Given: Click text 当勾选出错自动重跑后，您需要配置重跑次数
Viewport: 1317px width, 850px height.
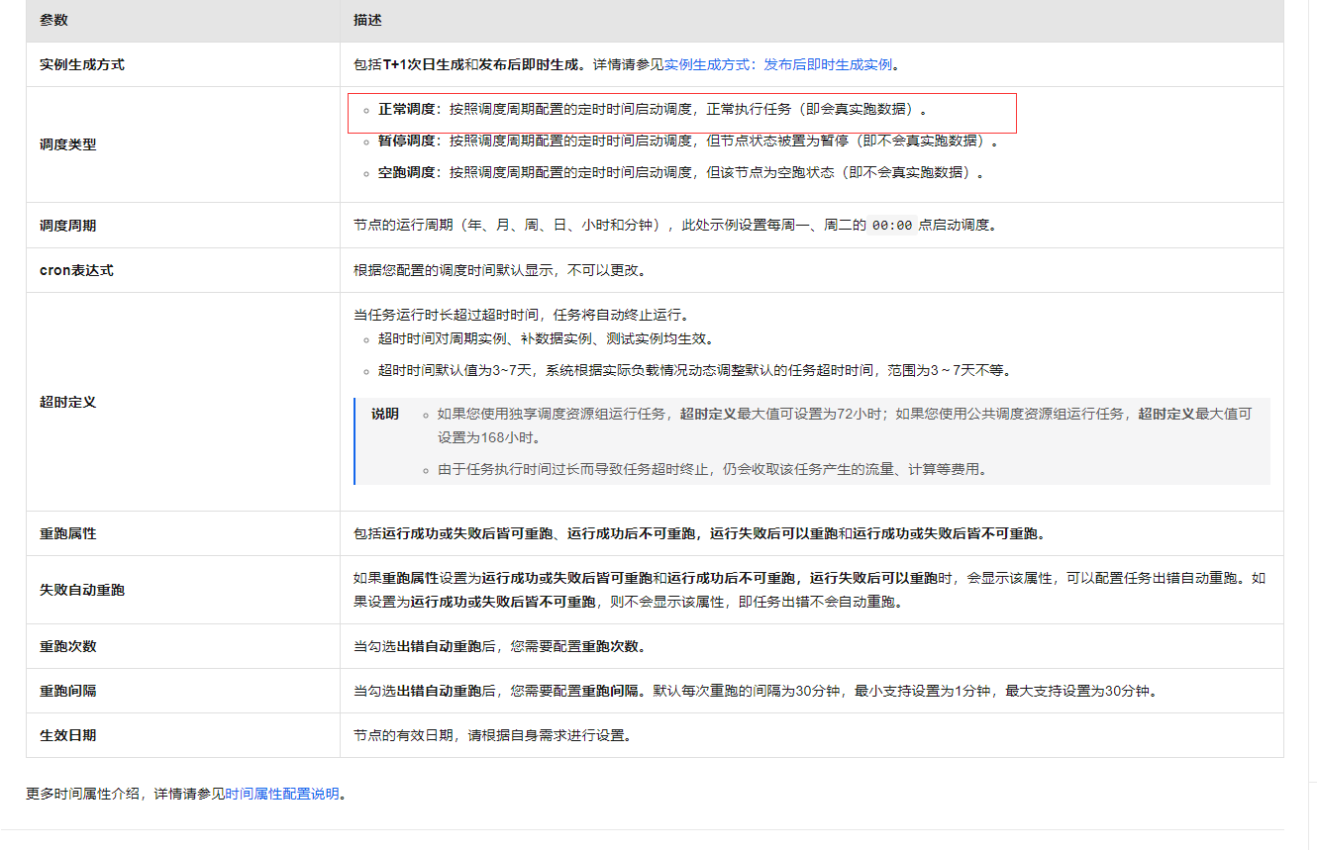Looking at the screenshot, I should pos(500,646).
